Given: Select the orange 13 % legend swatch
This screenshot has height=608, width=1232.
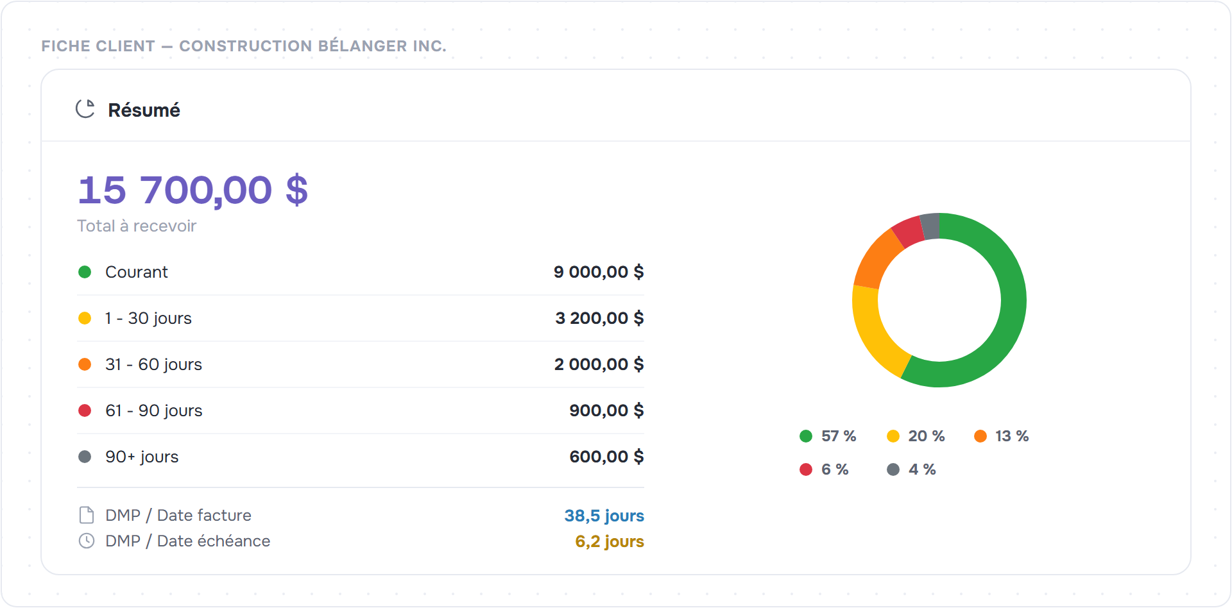Looking at the screenshot, I should pos(980,436).
